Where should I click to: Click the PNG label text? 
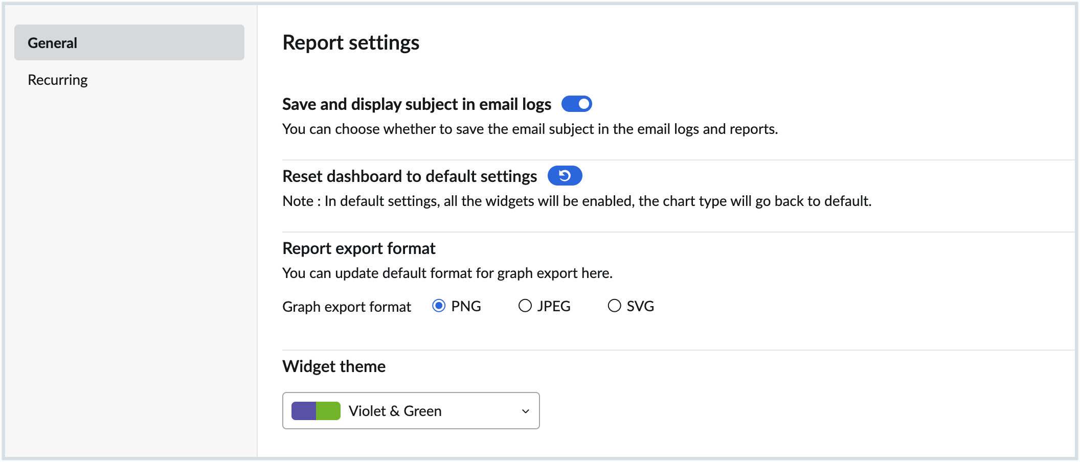(x=466, y=306)
